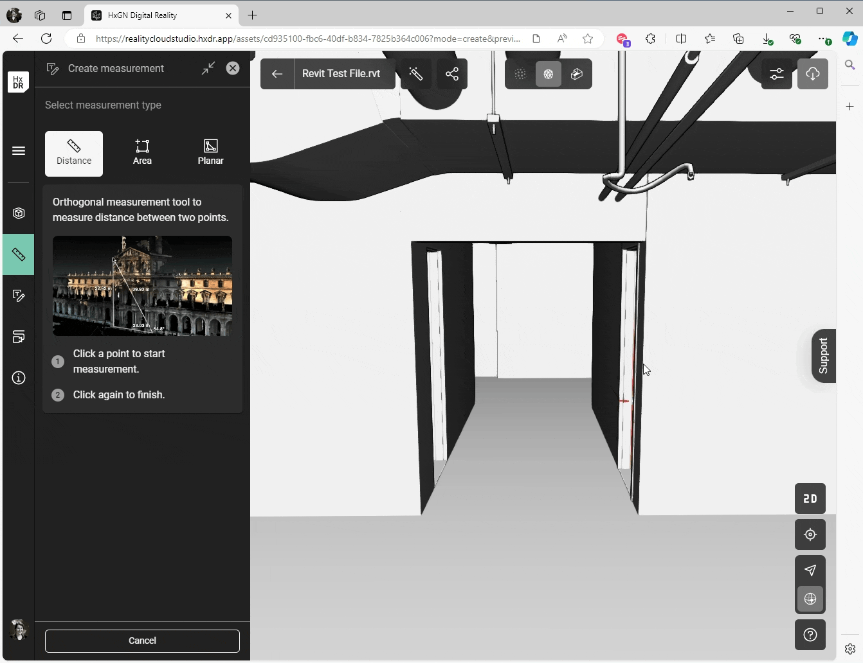This screenshot has width=863, height=663.
Task: Click the Cancel button
Action: pos(142,641)
